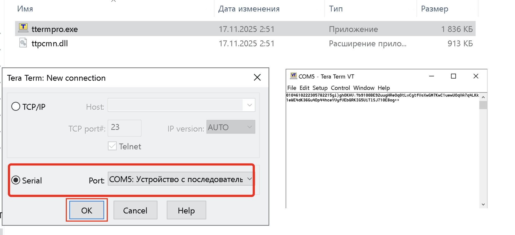Click the Help button in New connection dialog
This screenshot has width=515, height=235.
[x=186, y=210]
